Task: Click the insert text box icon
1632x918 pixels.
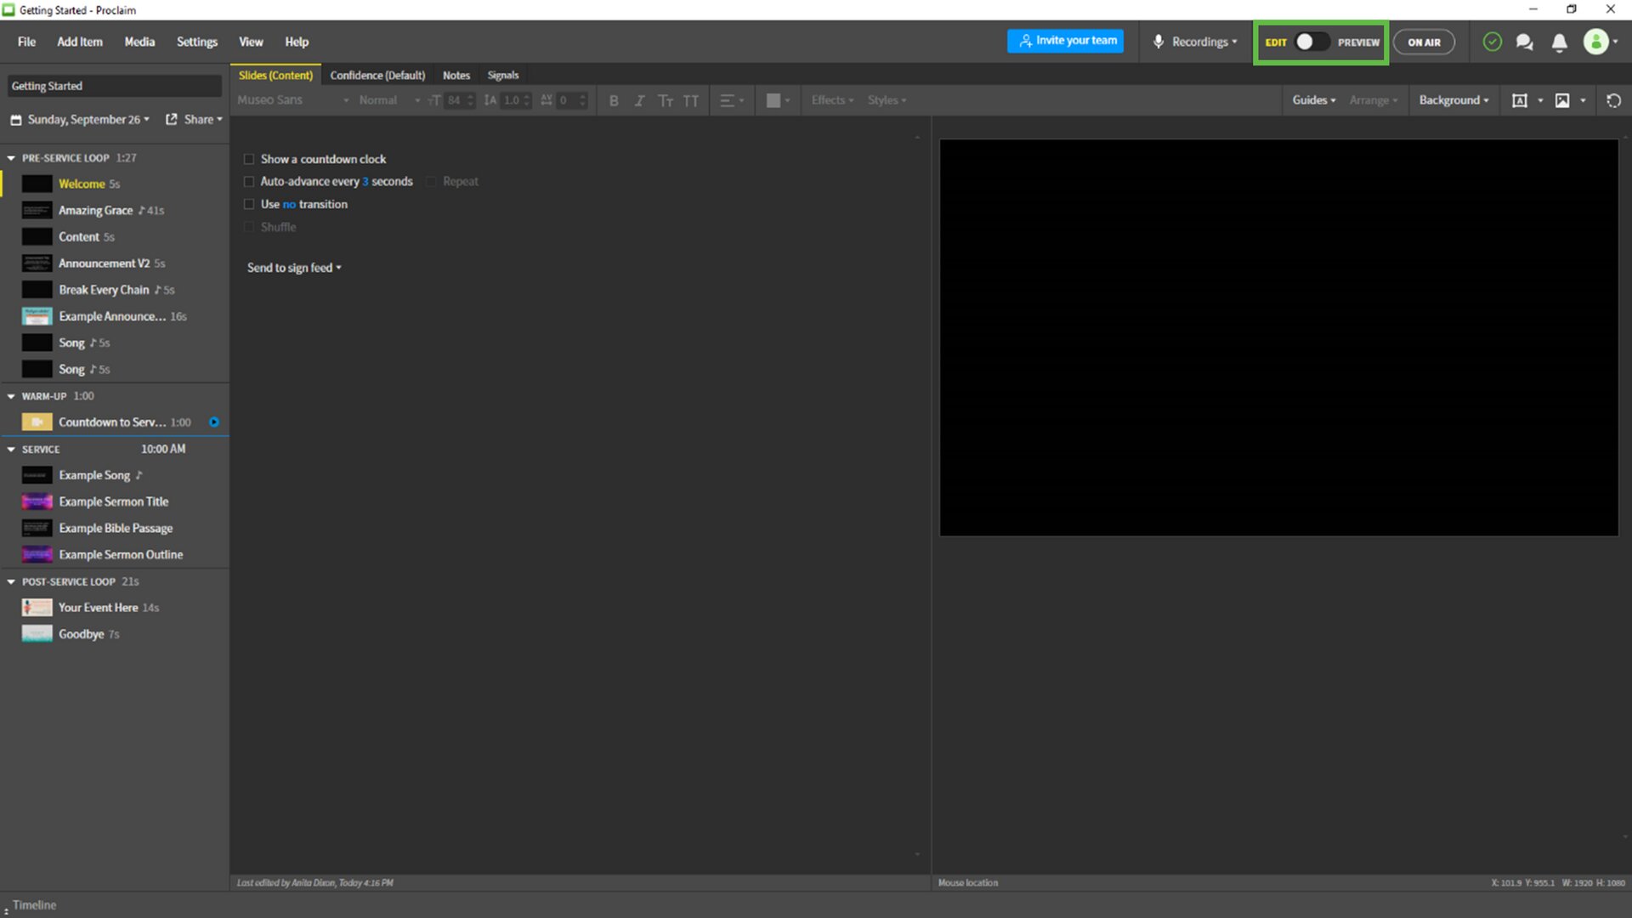Action: (1520, 100)
